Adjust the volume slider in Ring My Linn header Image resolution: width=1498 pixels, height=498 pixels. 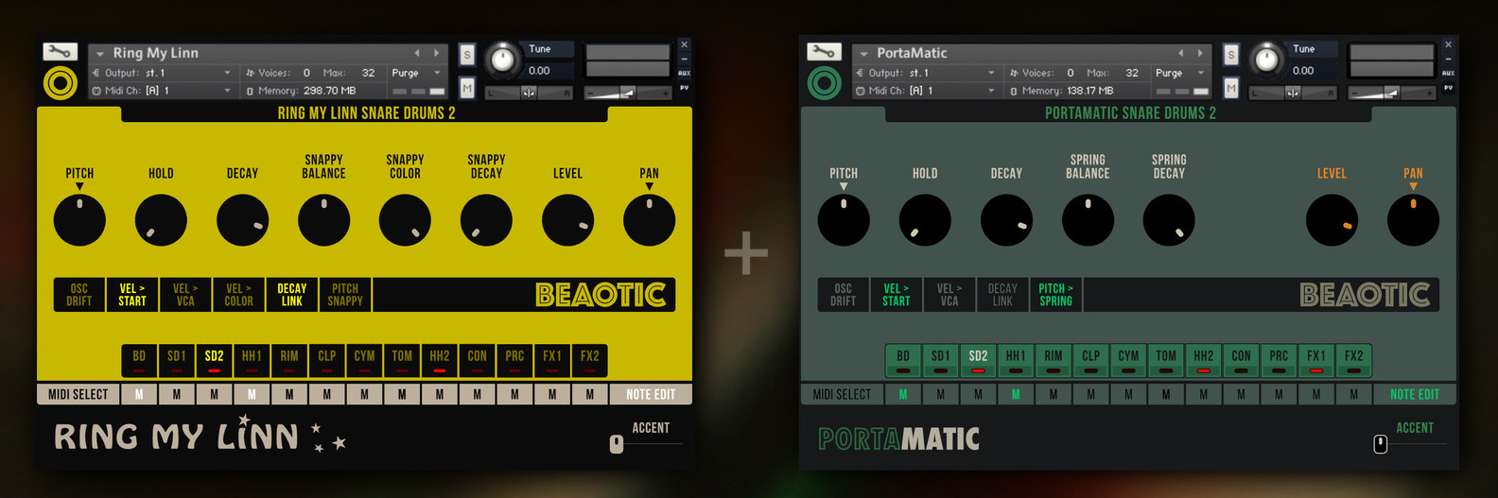click(x=628, y=92)
